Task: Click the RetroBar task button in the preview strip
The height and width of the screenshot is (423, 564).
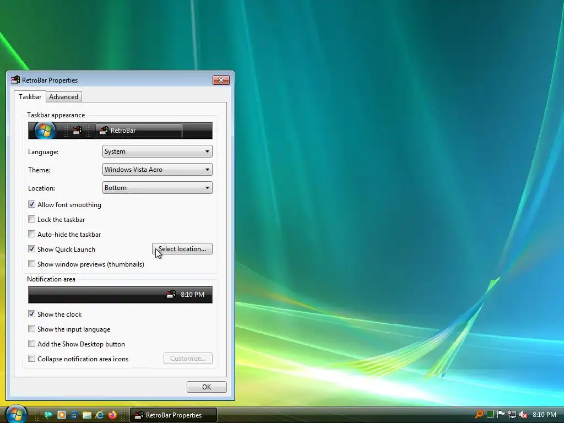Action: point(139,131)
